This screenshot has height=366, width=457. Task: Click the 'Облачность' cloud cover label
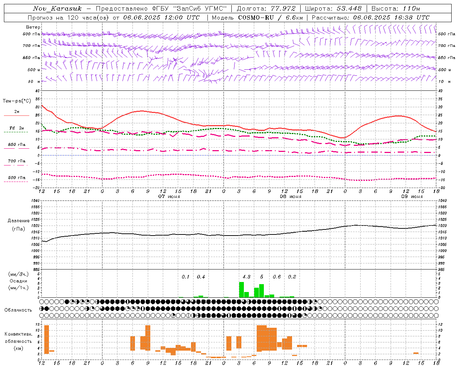(18, 310)
